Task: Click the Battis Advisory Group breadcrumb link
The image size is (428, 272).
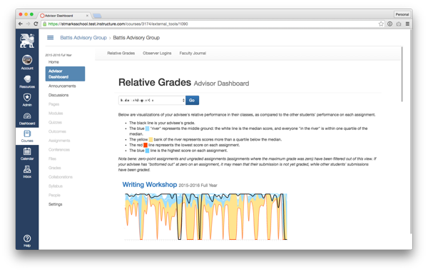Action: pyautogui.click(x=83, y=38)
